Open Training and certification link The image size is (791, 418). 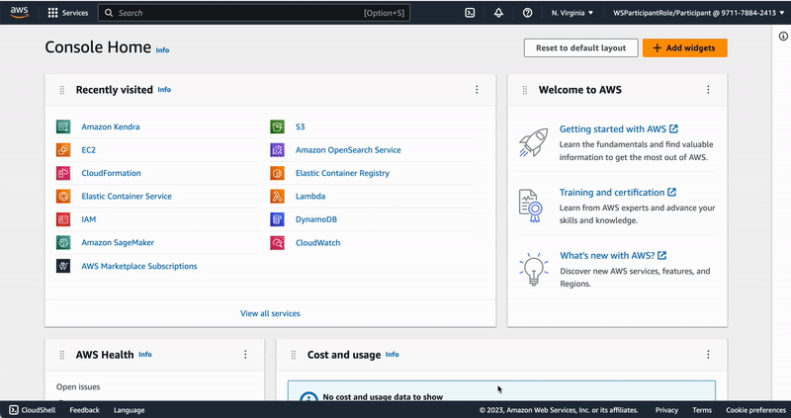pyautogui.click(x=617, y=192)
